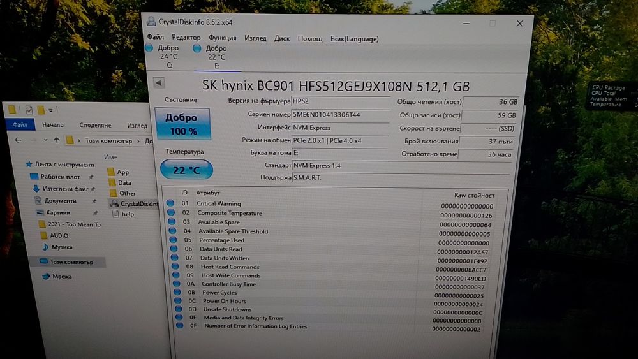Screen dimensions: 638x359
Task: Click the NVM Express 1.4 standard field
Action: click(x=401, y=166)
